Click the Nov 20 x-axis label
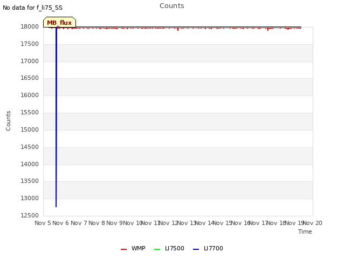Viewport: 345px width, 259px height. coord(313,223)
